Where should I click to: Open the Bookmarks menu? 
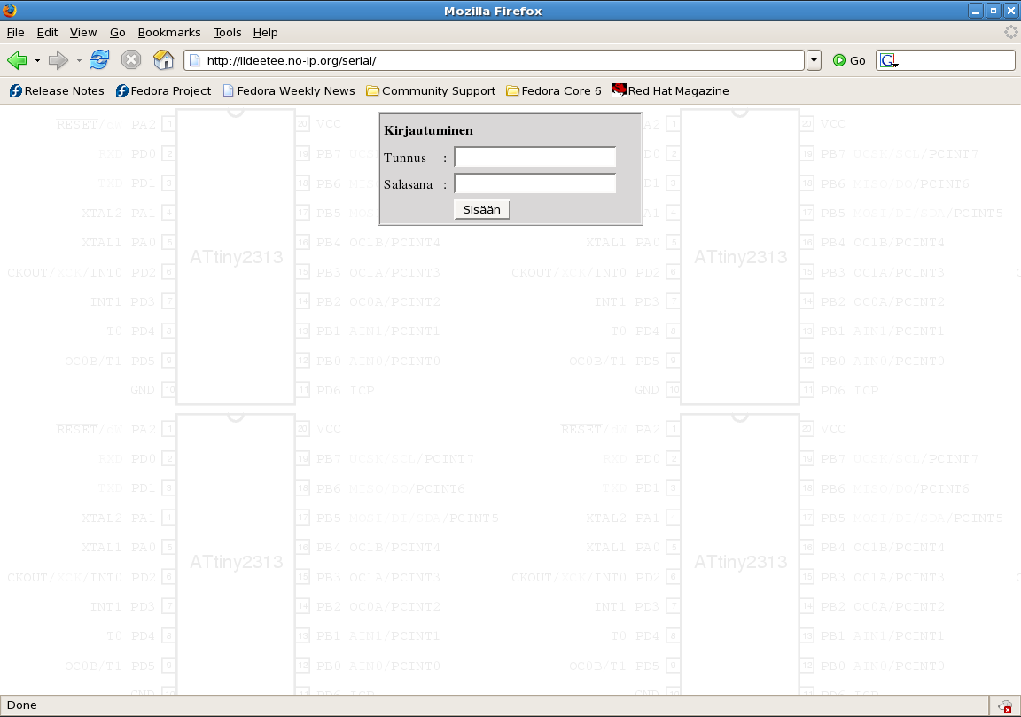168,32
